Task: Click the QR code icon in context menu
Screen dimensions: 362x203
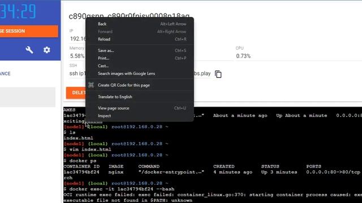Action: [91, 85]
